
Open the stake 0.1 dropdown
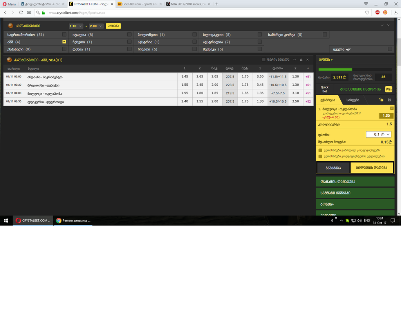pos(379,135)
